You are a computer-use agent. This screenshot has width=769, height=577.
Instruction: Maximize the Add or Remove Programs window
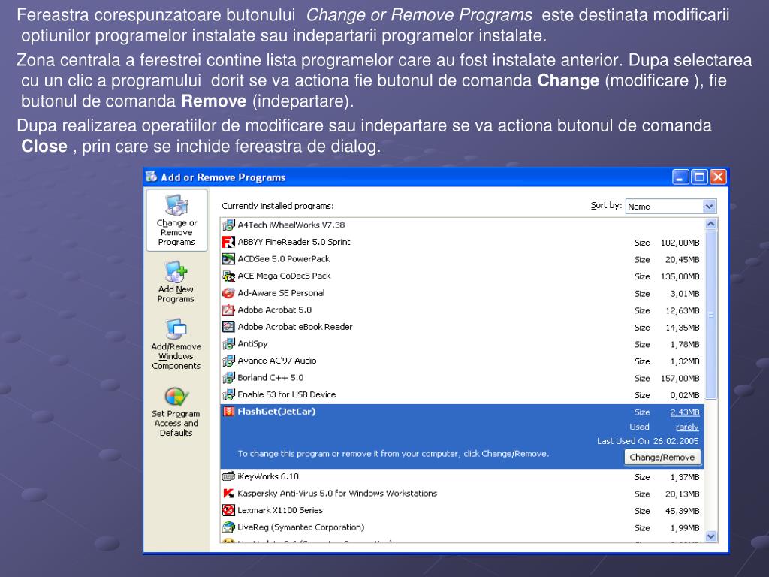click(x=699, y=177)
